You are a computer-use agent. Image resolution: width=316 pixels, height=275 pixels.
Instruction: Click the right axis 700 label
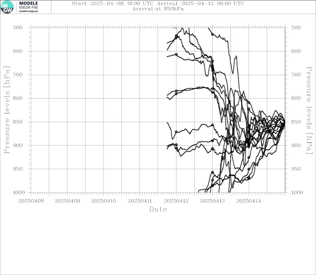click(x=296, y=75)
